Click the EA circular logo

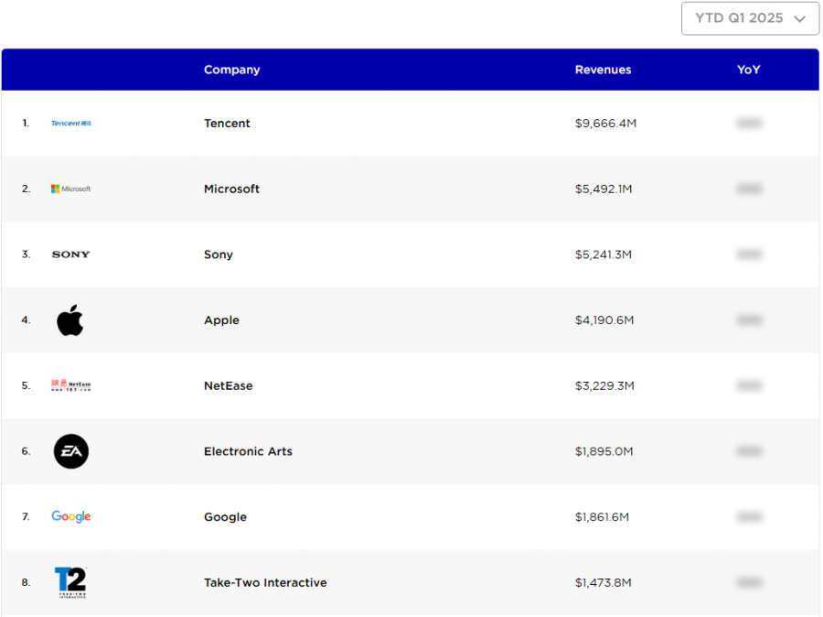(x=70, y=451)
